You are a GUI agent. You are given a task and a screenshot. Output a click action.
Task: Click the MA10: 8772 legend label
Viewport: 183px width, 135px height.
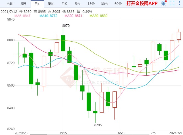pyautogui.click(x=49, y=16)
